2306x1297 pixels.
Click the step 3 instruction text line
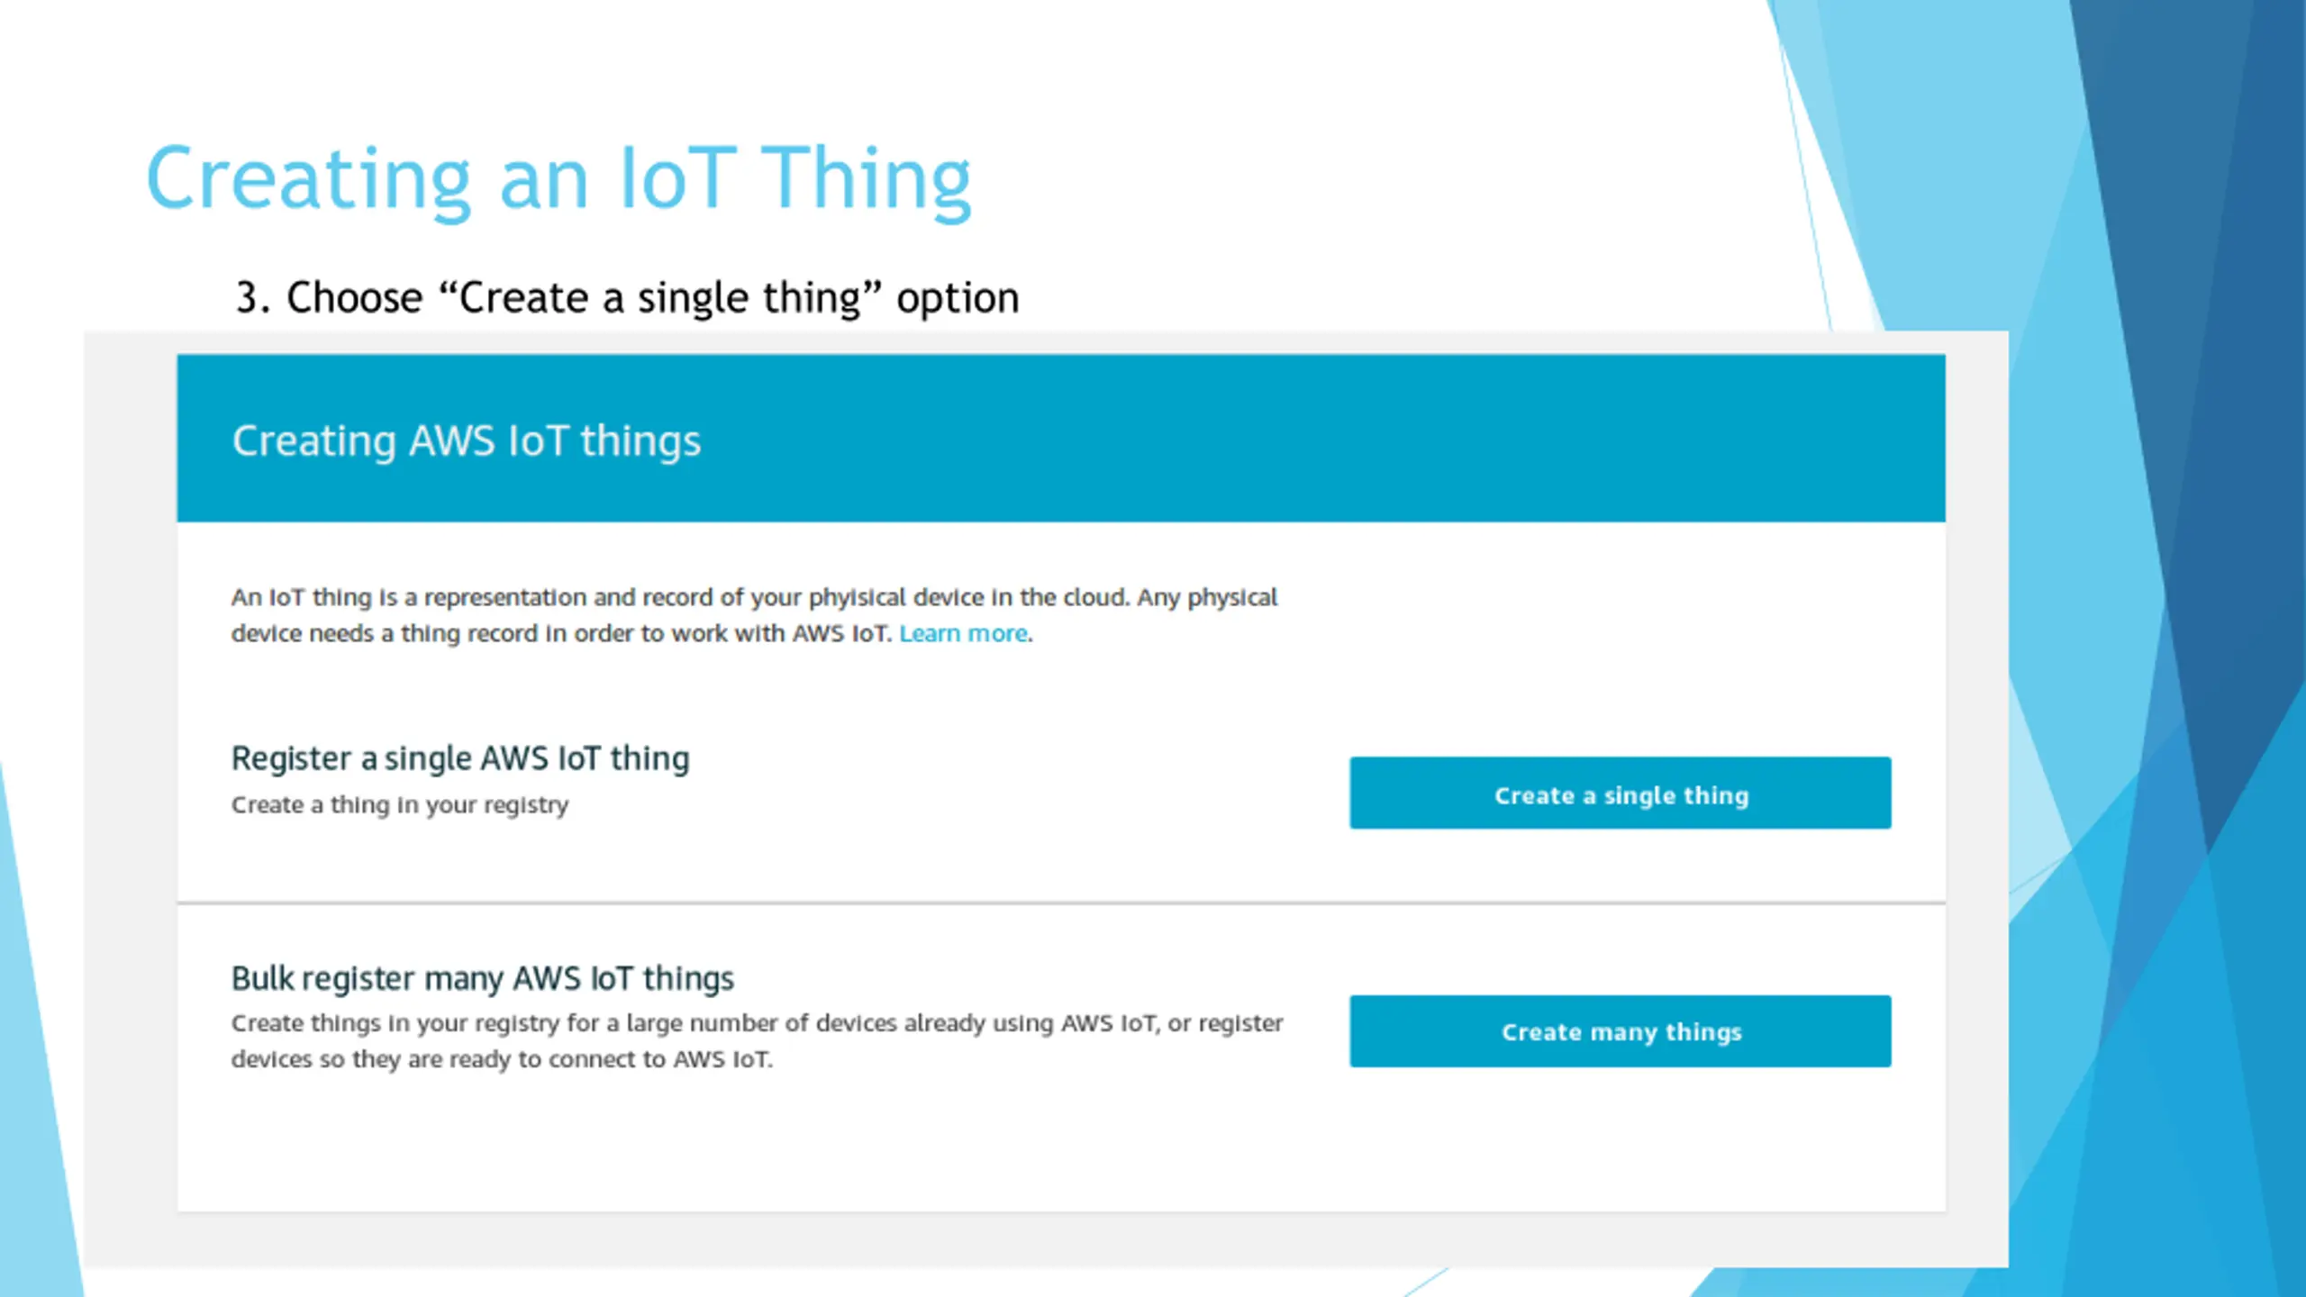tap(627, 297)
